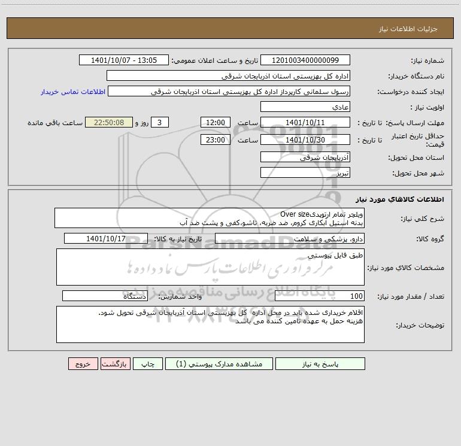Click label ساعت باقی مانده
This screenshot has height=446, width=461.
coord(55,123)
